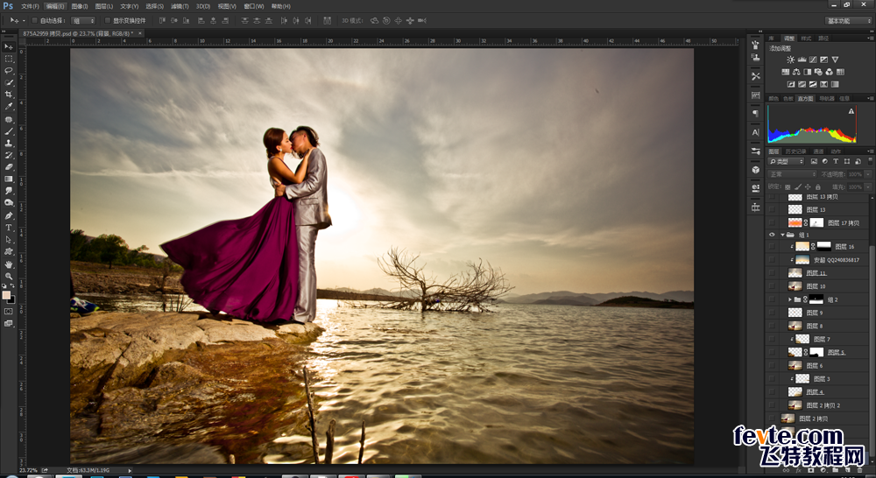Select the Eyedropper tool
The height and width of the screenshot is (478, 876).
(9, 107)
